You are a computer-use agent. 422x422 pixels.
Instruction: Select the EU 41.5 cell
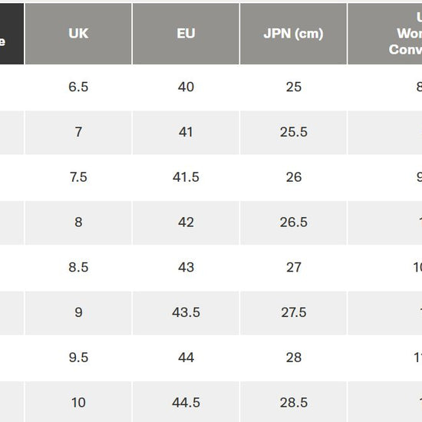coord(186,177)
